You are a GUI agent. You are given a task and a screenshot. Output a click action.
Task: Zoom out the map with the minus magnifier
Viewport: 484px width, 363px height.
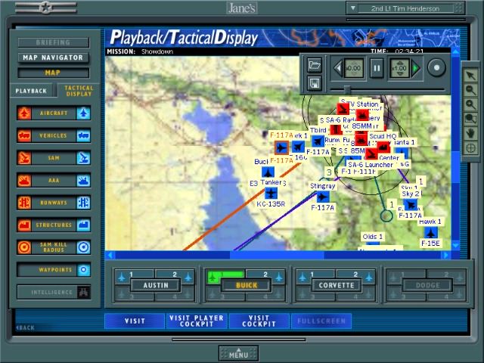(470, 89)
